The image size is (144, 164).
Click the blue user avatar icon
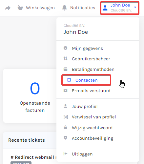coord(105,8)
